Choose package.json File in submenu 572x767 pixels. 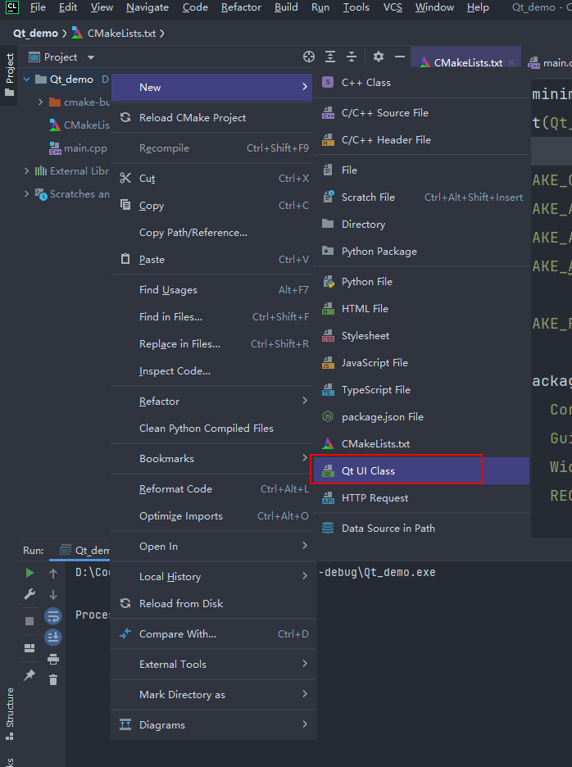(x=421, y=417)
